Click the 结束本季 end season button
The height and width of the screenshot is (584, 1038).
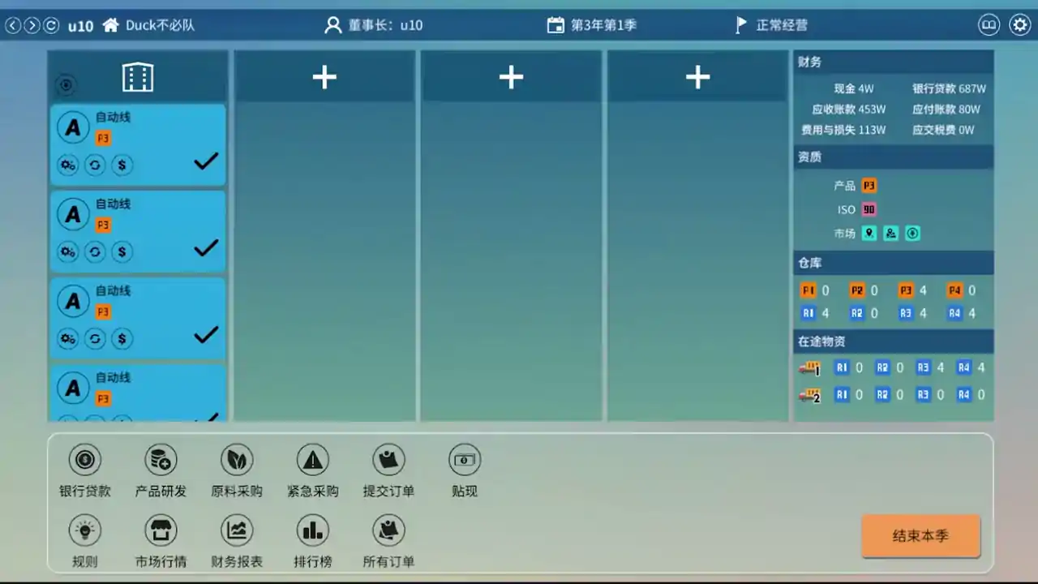click(x=921, y=536)
